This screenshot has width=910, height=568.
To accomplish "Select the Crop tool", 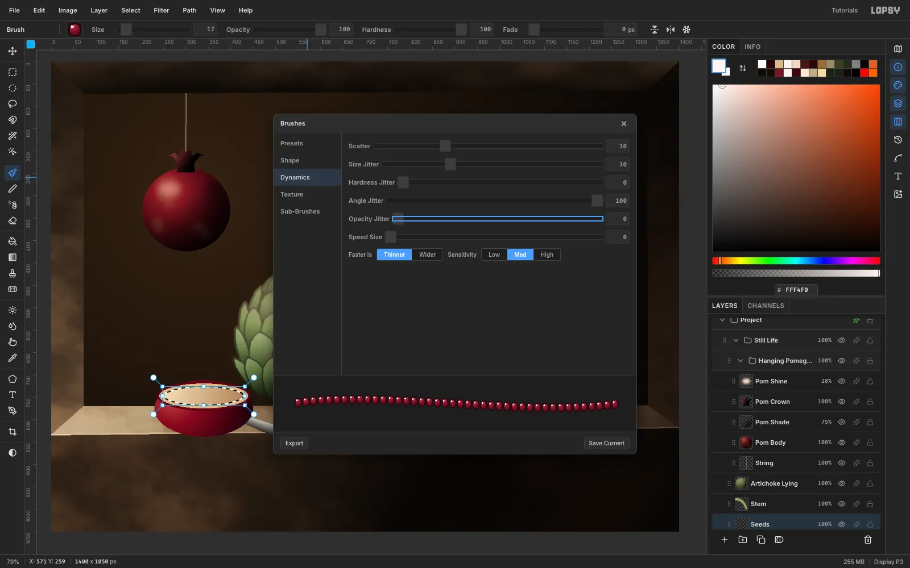I will click(x=13, y=432).
